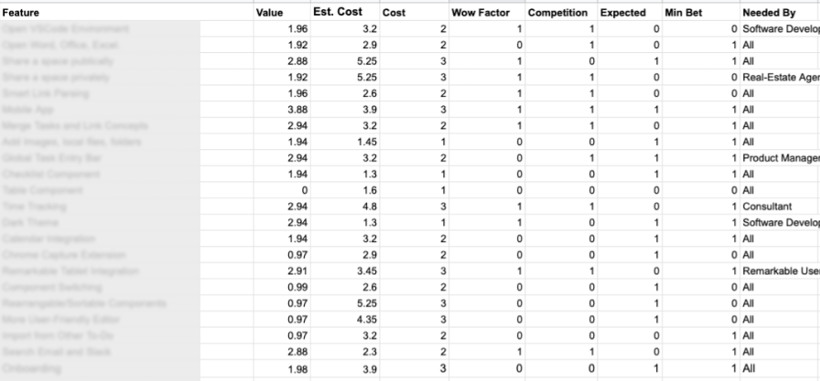This screenshot has height=381, width=820.
Task: Select the Product Manager cell
Action: [x=780, y=158]
